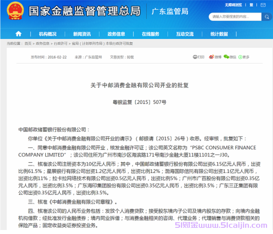This screenshot has width=273, height=234.
Task: Click article type 文章类型：转载
Action: point(122,57)
